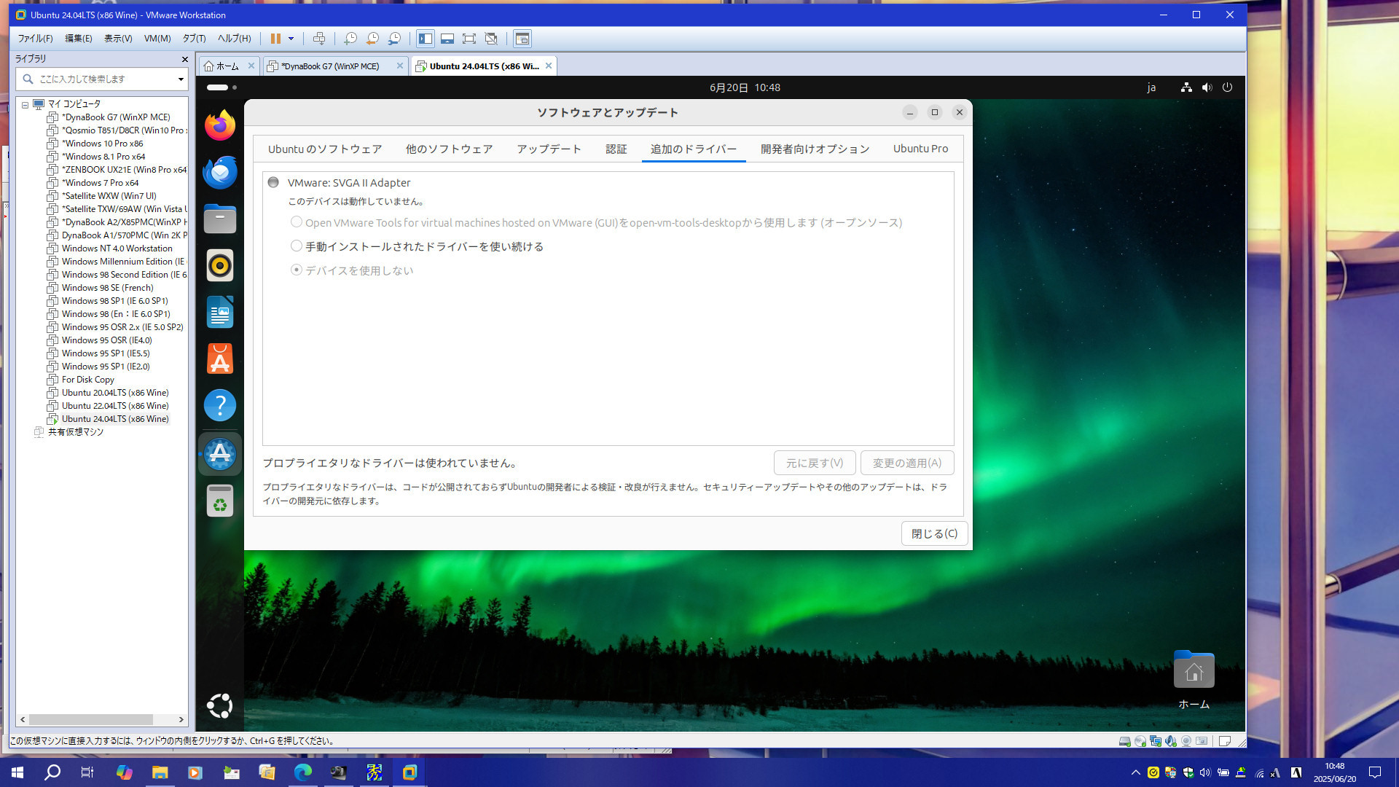The width and height of the screenshot is (1399, 787).
Task: Open Thunderbird mail in the Ubuntu dock
Action: click(x=219, y=172)
